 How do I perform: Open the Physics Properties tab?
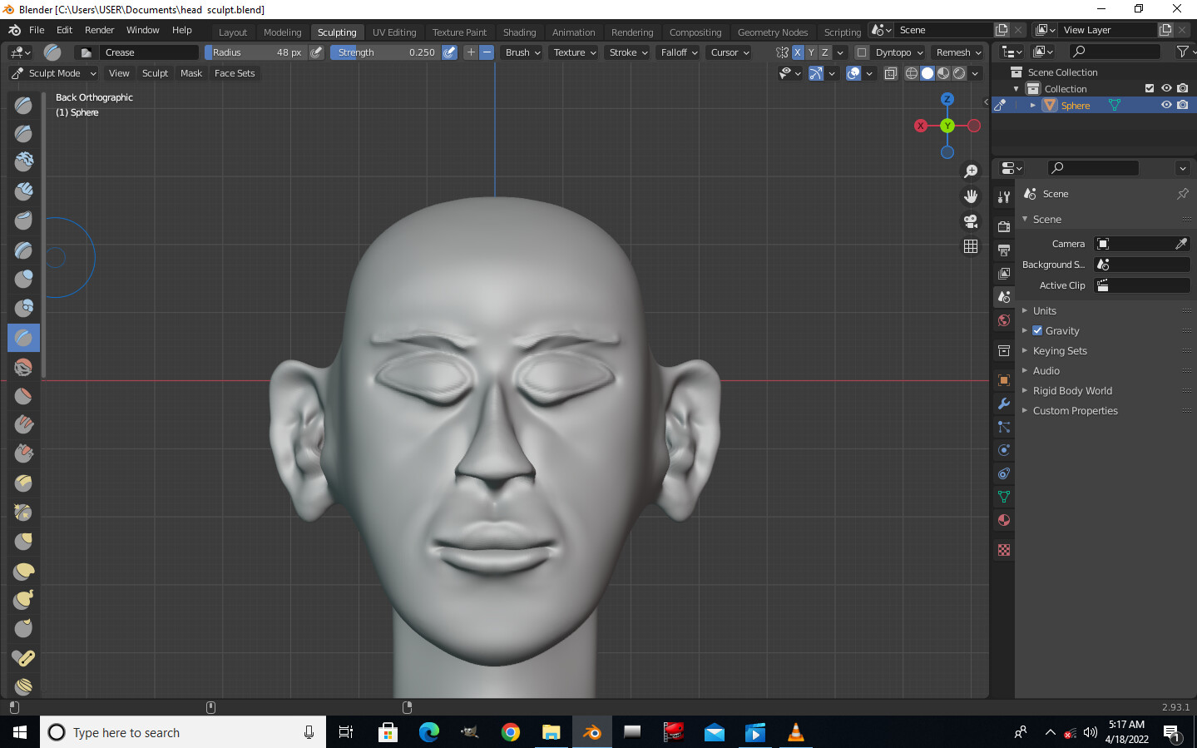click(x=1003, y=449)
